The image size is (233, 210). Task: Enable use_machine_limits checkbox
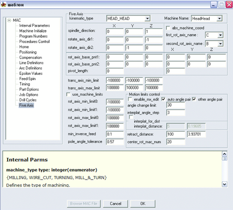[x=68, y=94]
